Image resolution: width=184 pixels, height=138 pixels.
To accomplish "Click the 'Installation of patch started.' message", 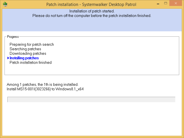I will 92,11.
